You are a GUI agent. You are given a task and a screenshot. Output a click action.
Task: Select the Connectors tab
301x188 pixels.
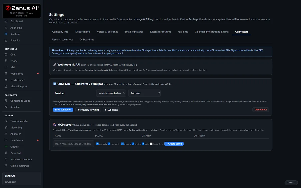242,32
